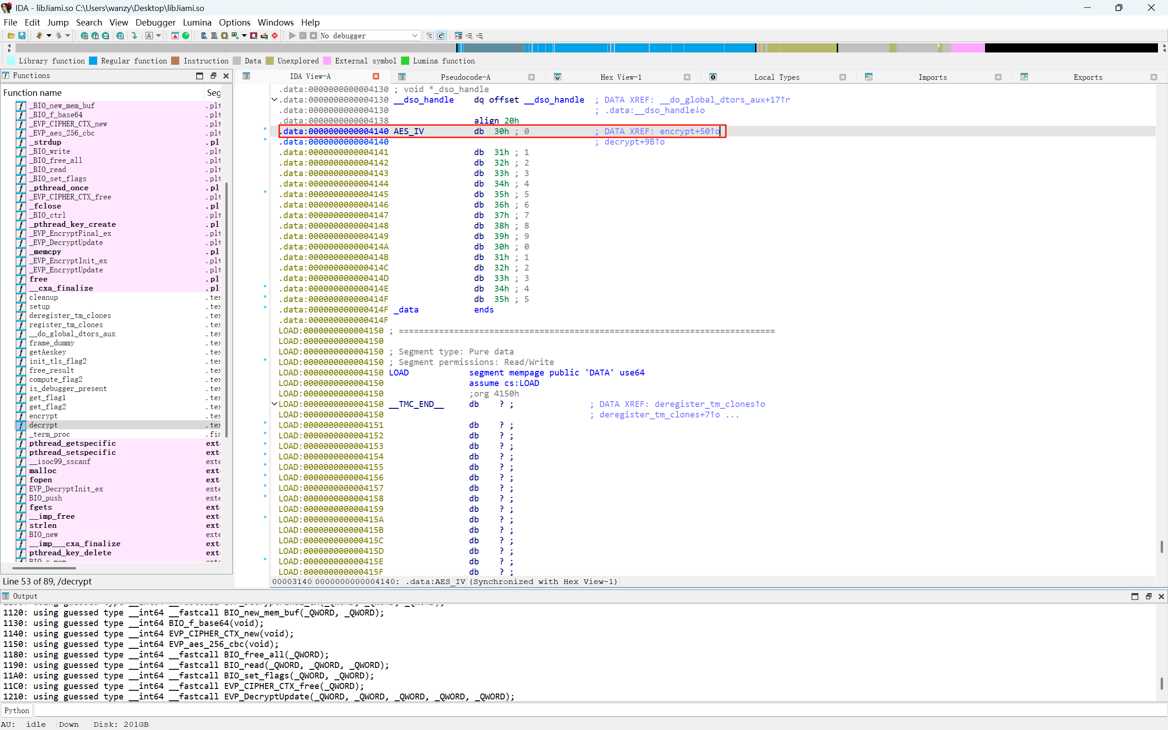The height and width of the screenshot is (730, 1168).
Task: Click the Hex View-1 tab icon
Action: click(x=558, y=77)
